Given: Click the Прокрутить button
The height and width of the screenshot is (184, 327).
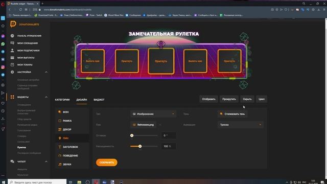Looking at the screenshot, I should pos(229,99).
